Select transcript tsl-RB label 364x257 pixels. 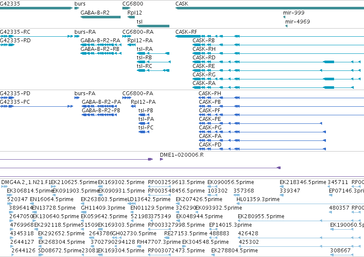click(144, 58)
